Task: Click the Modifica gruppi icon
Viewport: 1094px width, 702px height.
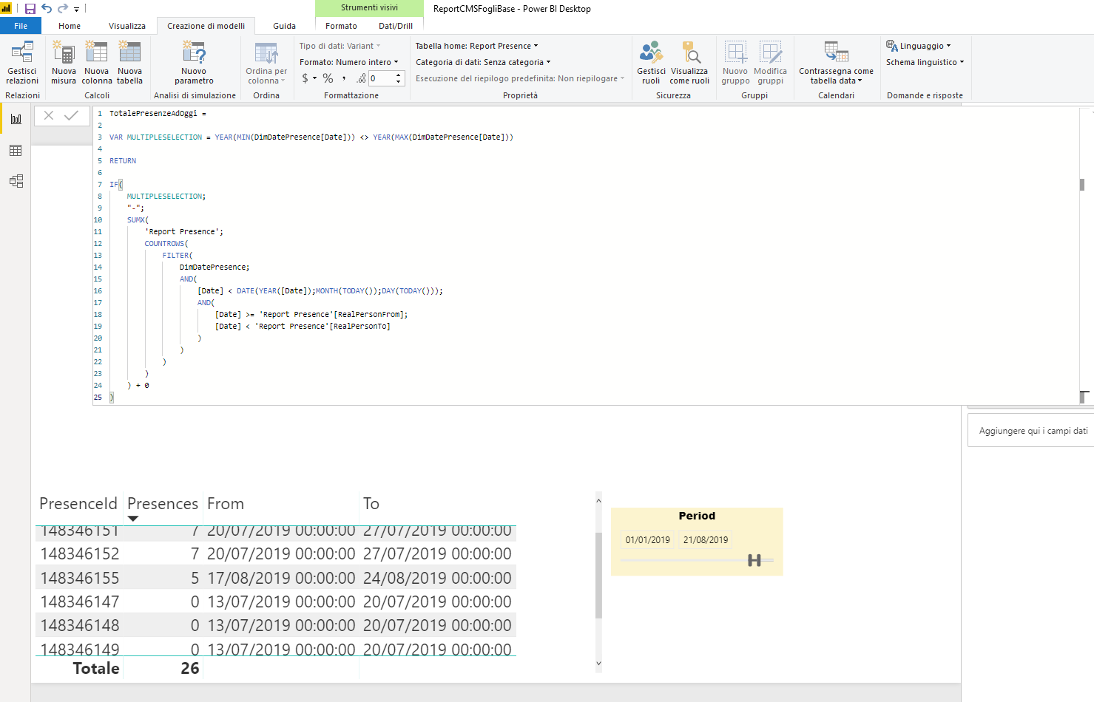Action: (x=770, y=63)
